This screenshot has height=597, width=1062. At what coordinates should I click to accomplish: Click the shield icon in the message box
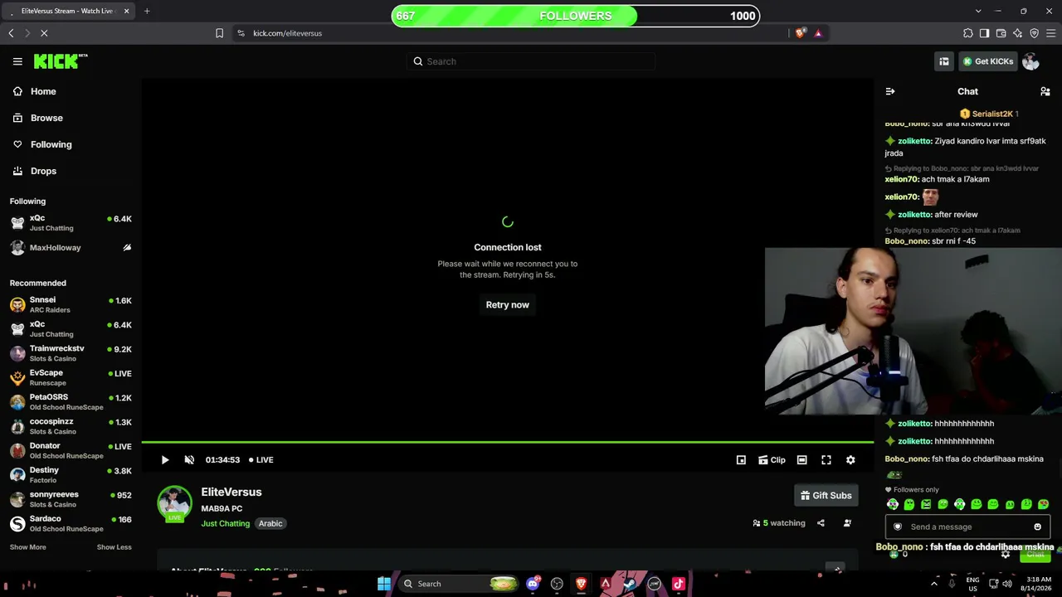(898, 527)
